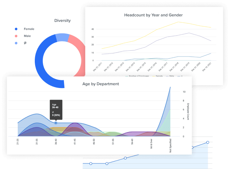Click the Diversity chart heading
Image resolution: width=230 pixels, height=169 pixels.
pos(63,20)
